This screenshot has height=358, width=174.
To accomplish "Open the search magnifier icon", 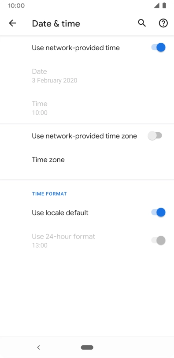I will point(142,23).
